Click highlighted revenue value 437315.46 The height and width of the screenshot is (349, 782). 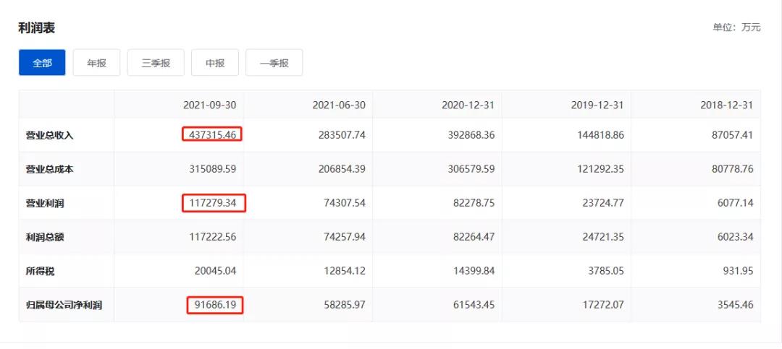coord(211,134)
